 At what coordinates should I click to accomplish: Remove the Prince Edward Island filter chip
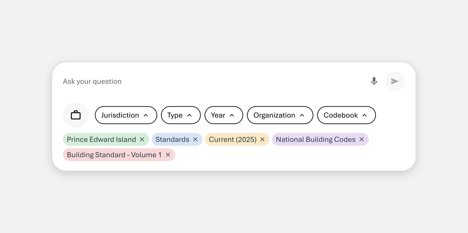(x=142, y=139)
